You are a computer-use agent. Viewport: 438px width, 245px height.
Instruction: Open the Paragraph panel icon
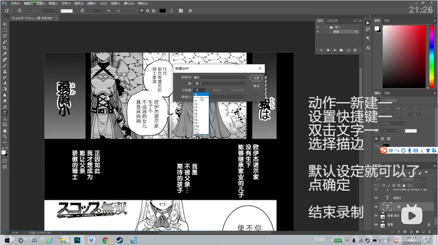(x=368, y=38)
